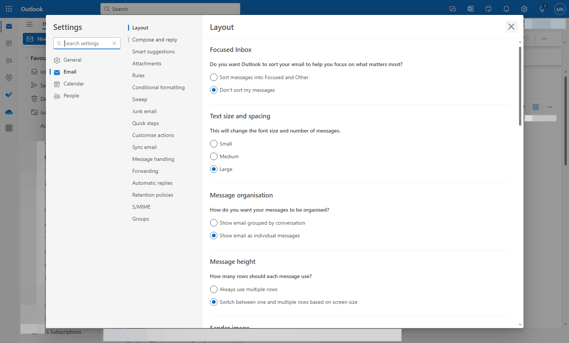The height and width of the screenshot is (343, 569).
Task: Open General settings category
Action: [87, 60]
